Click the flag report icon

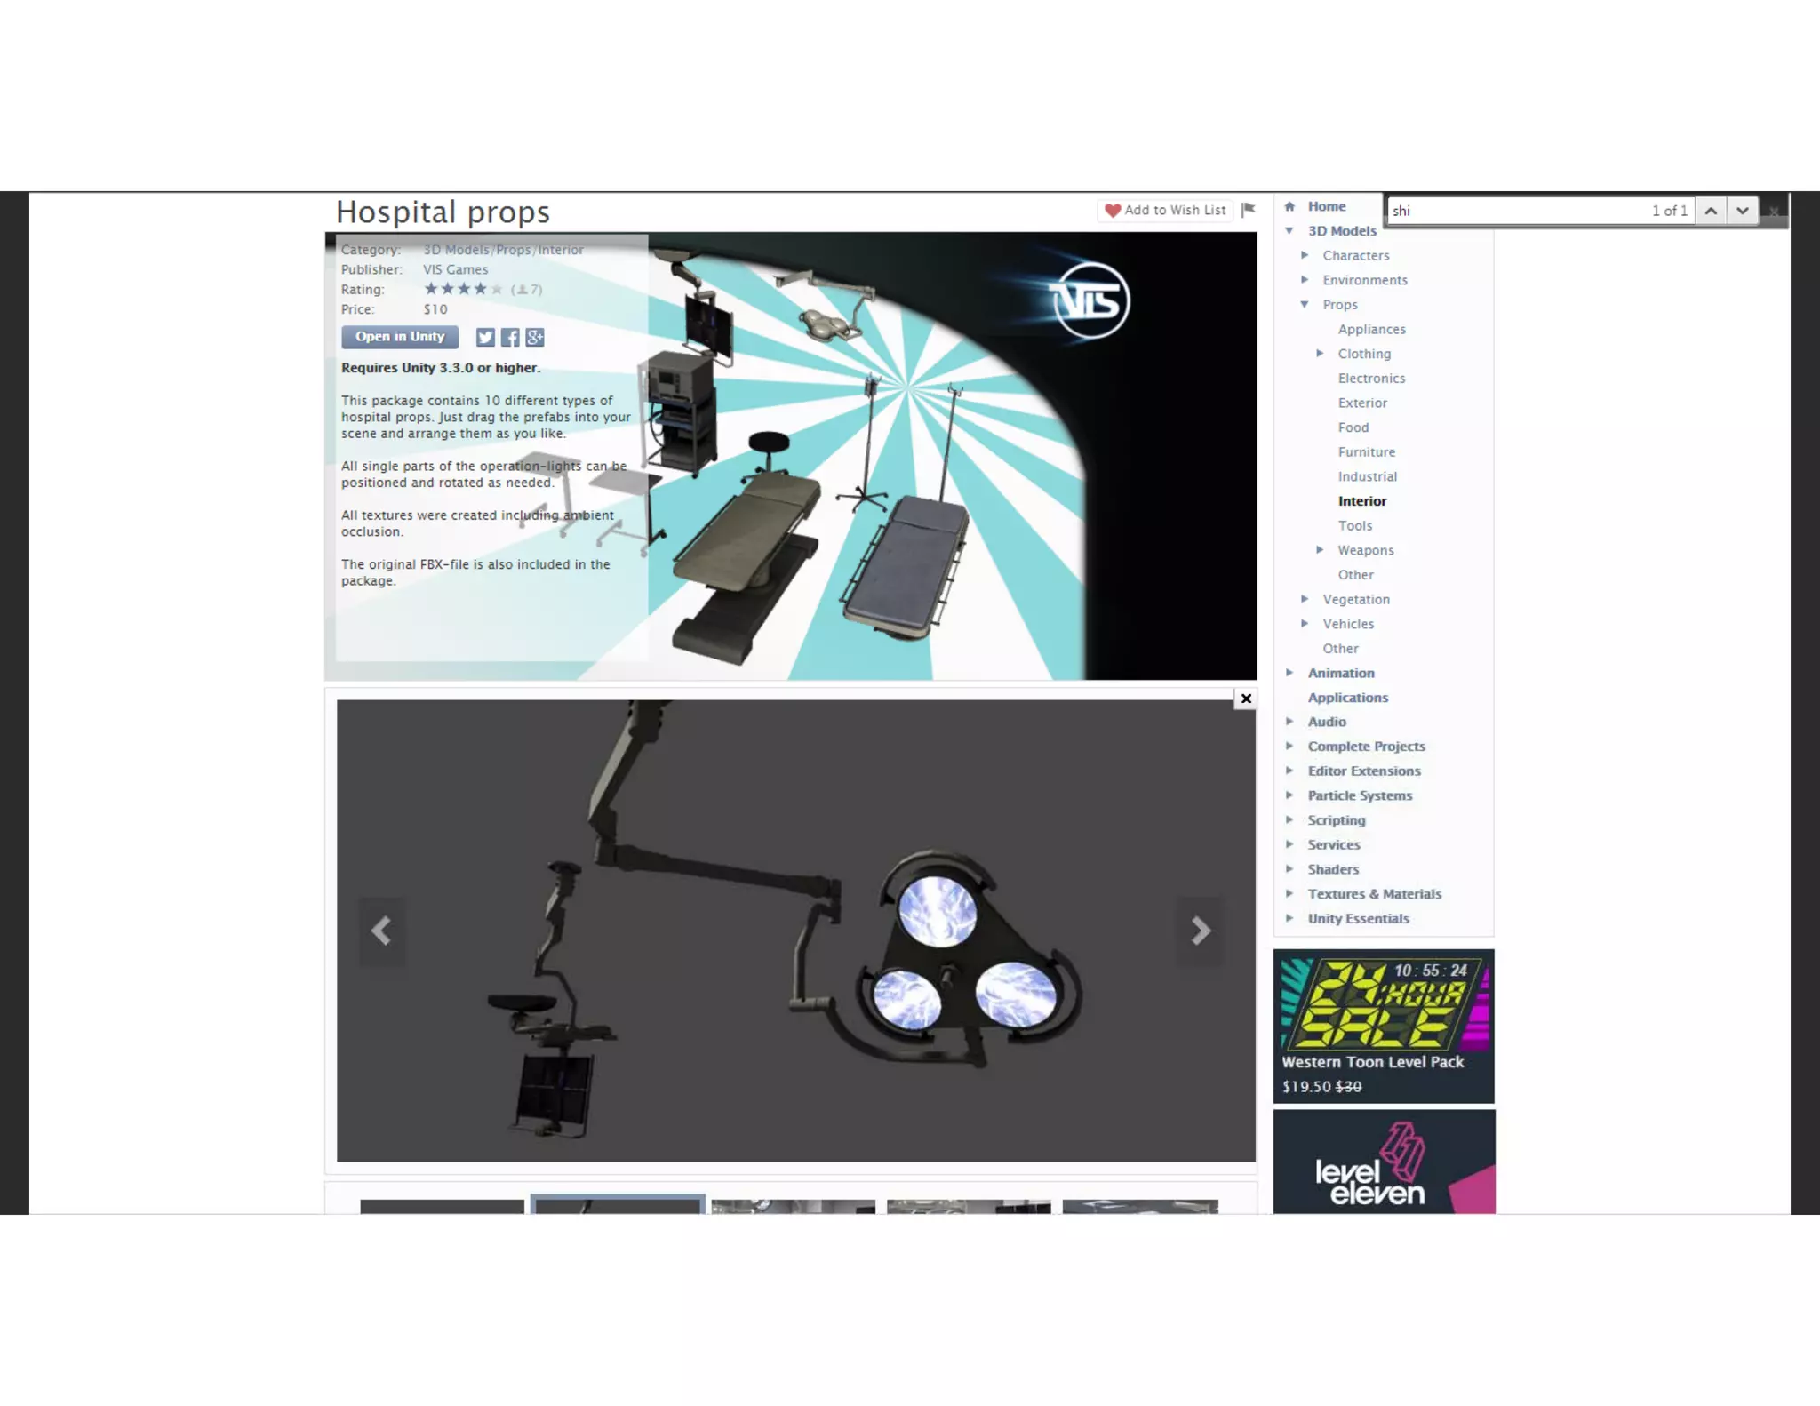1248,210
